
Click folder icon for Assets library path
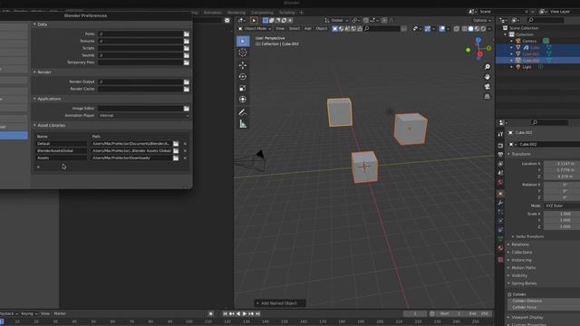176,158
